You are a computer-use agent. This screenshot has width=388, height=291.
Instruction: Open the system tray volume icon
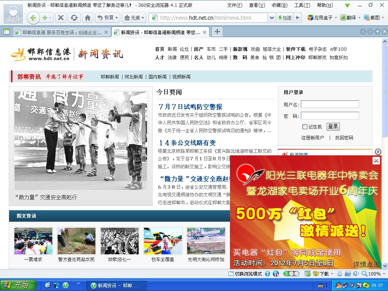point(352,285)
